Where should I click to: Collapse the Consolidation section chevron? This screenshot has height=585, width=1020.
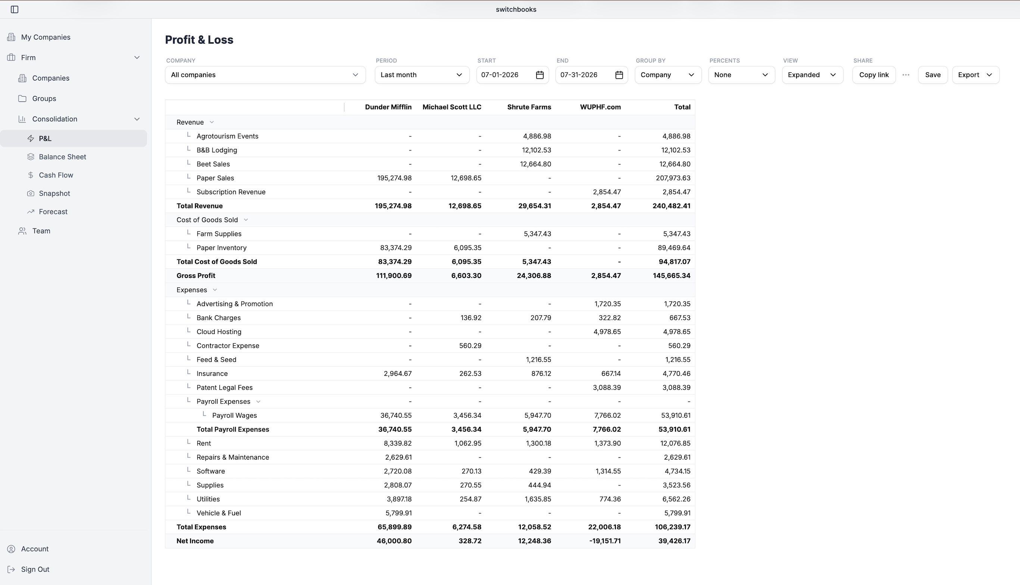coord(137,119)
